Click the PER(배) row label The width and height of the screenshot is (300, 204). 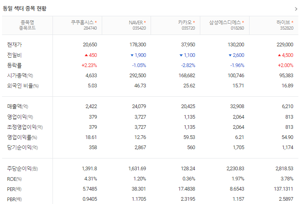(x=14, y=189)
